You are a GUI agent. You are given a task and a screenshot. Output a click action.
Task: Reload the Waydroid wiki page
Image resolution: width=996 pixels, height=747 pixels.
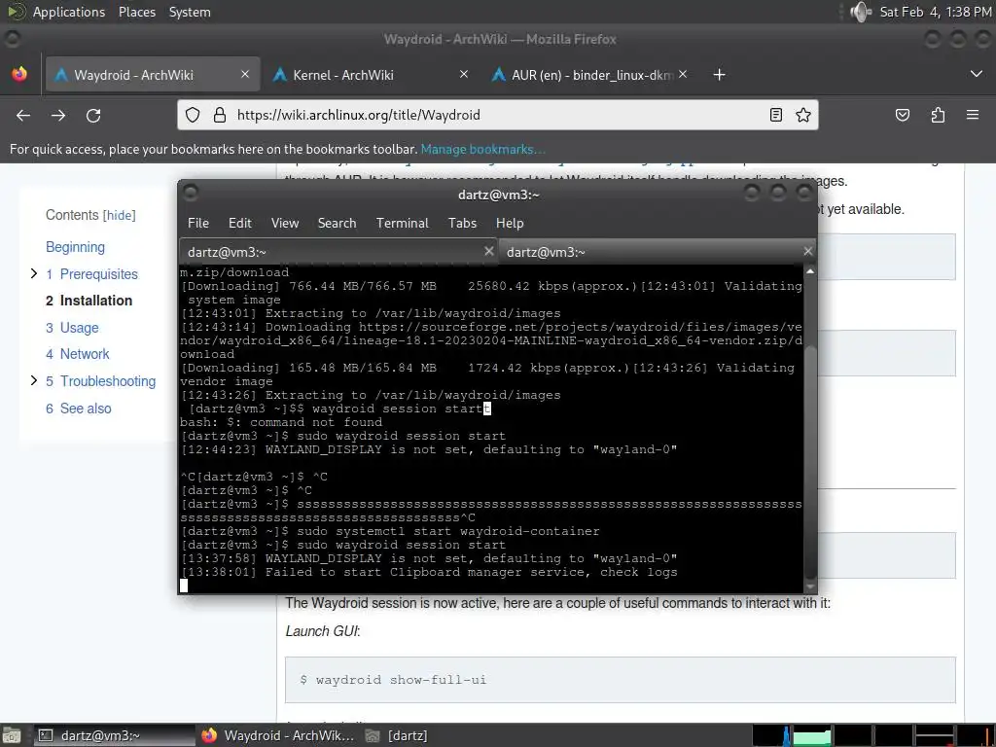click(93, 115)
